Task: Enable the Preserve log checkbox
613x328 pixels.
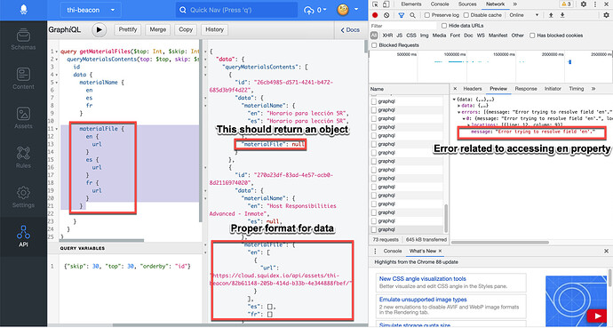Action: [x=427, y=15]
